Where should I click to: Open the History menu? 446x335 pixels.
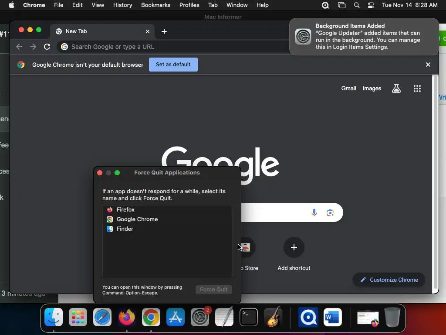122,5
